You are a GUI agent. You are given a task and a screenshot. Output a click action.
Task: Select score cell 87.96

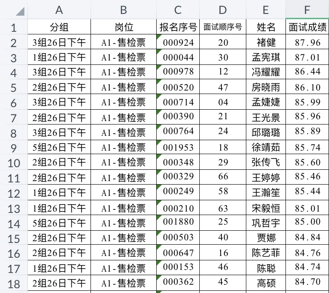[x=307, y=42]
